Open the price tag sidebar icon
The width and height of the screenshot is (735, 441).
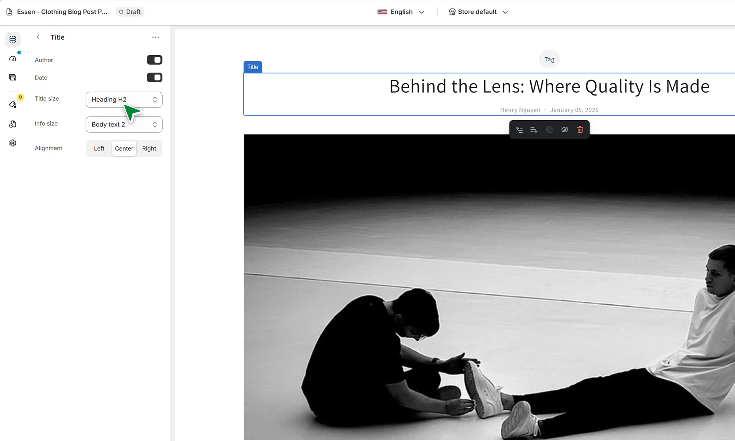pyautogui.click(x=13, y=105)
